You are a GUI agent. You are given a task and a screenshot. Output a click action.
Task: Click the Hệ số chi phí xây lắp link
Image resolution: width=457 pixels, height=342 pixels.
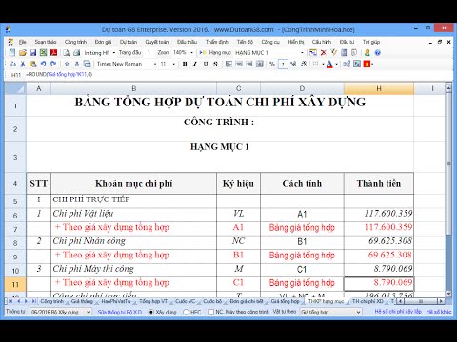pyautogui.click(x=398, y=312)
